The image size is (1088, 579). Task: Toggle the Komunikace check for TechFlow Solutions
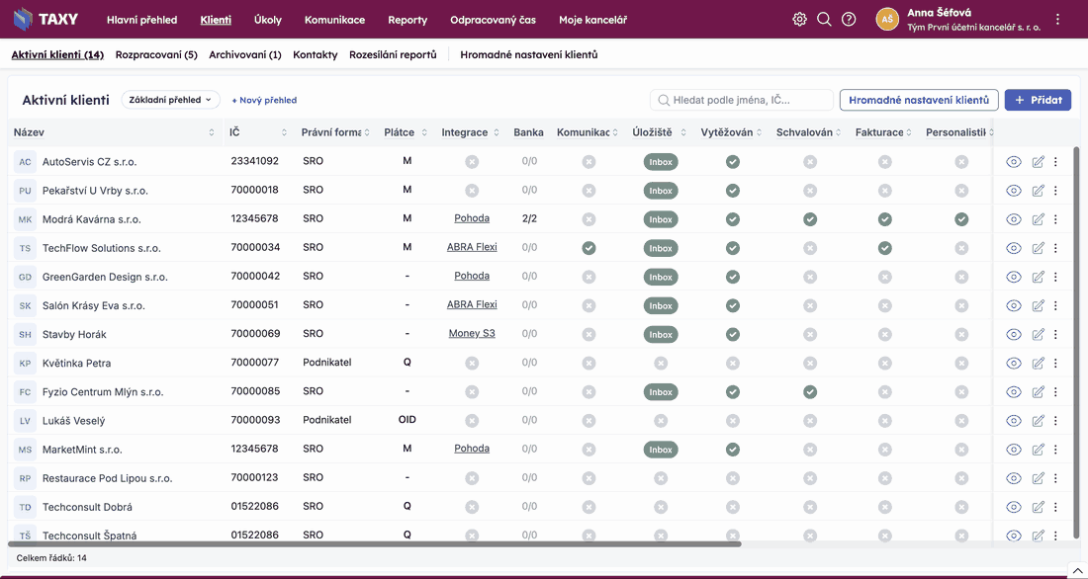pos(589,248)
